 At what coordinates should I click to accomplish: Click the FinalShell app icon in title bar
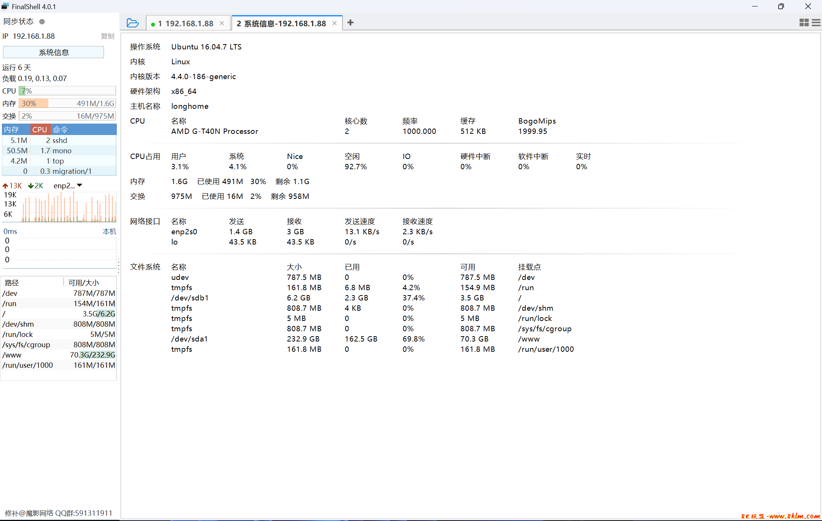pos(5,6)
